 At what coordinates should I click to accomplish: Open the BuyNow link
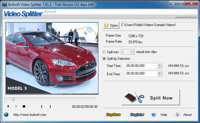point(113,115)
